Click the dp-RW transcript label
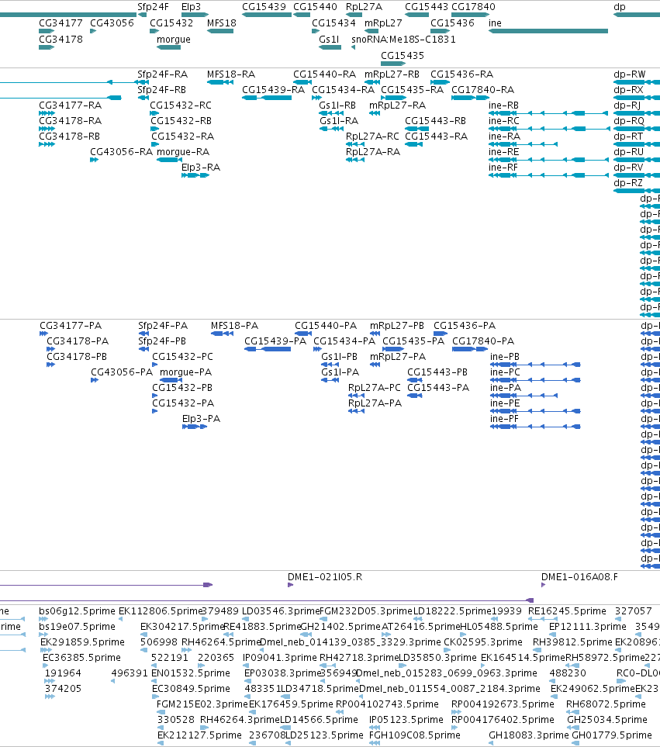The image size is (660, 747). click(x=630, y=74)
